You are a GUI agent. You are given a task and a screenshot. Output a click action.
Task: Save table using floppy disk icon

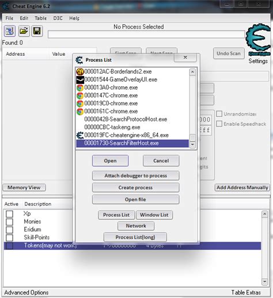click(37, 31)
